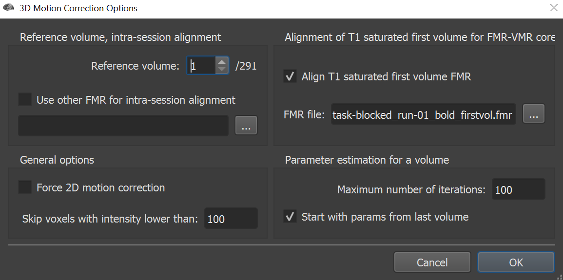Browse for T1 saturated FMR file
563x280 pixels.
[534, 113]
